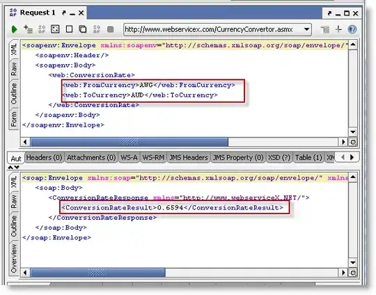Click the magnifier icon below the request editor scrollbar
This screenshot has width=376, height=295.
pos(353,142)
